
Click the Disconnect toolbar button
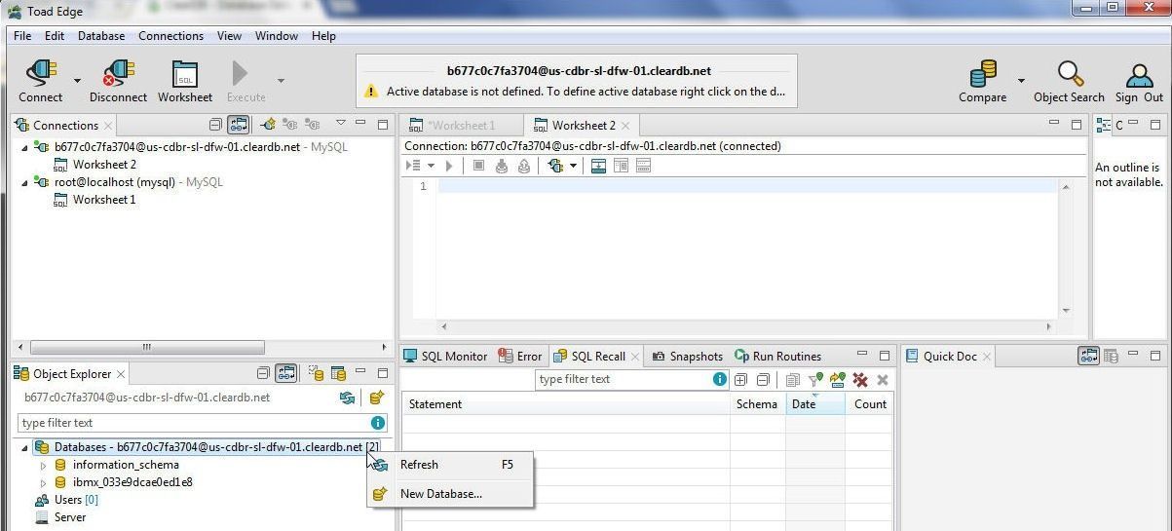point(119,81)
